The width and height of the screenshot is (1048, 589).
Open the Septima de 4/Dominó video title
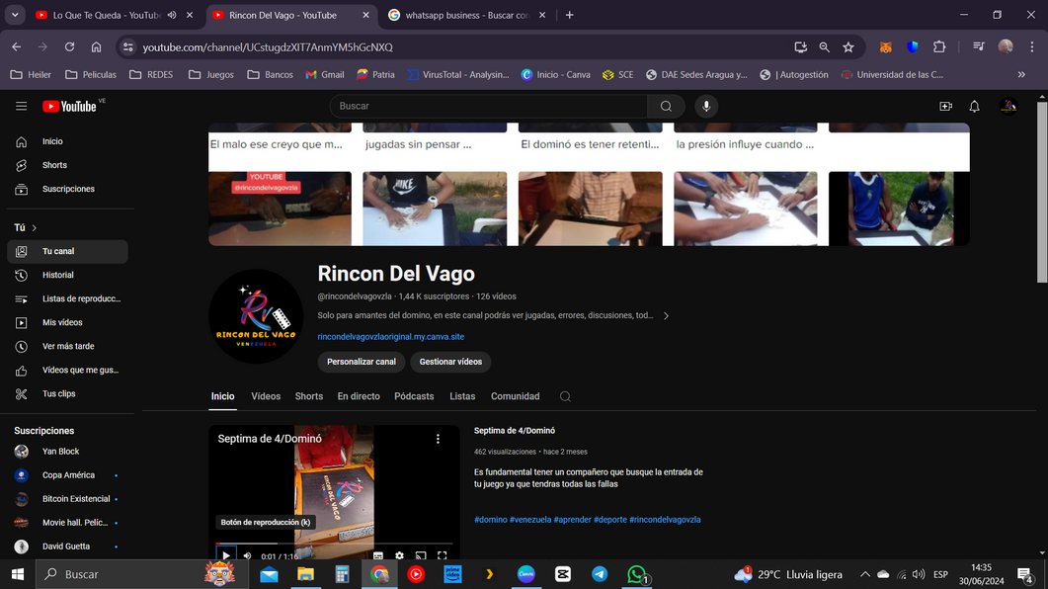[x=514, y=431]
